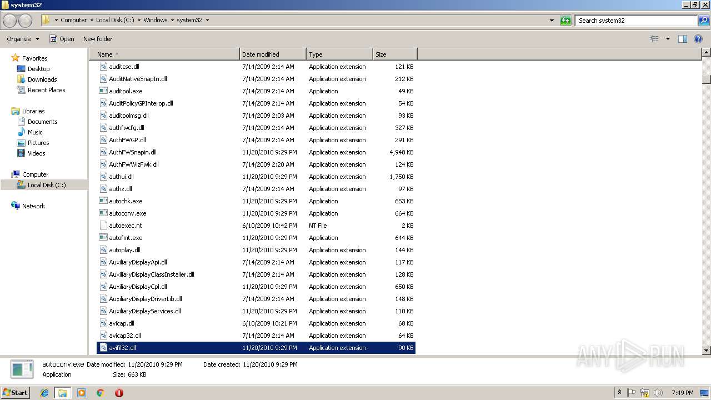The height and width of the screenshot is (400, 711).
Task: Expand the root breadcrumb dropdown arrow before Computer
Action: (x=56, y=20)
